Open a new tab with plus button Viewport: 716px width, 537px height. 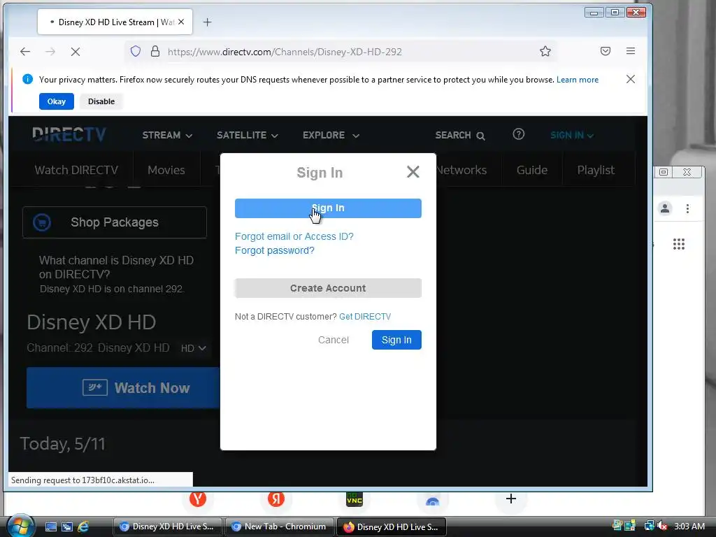click(x=207, y=22)
